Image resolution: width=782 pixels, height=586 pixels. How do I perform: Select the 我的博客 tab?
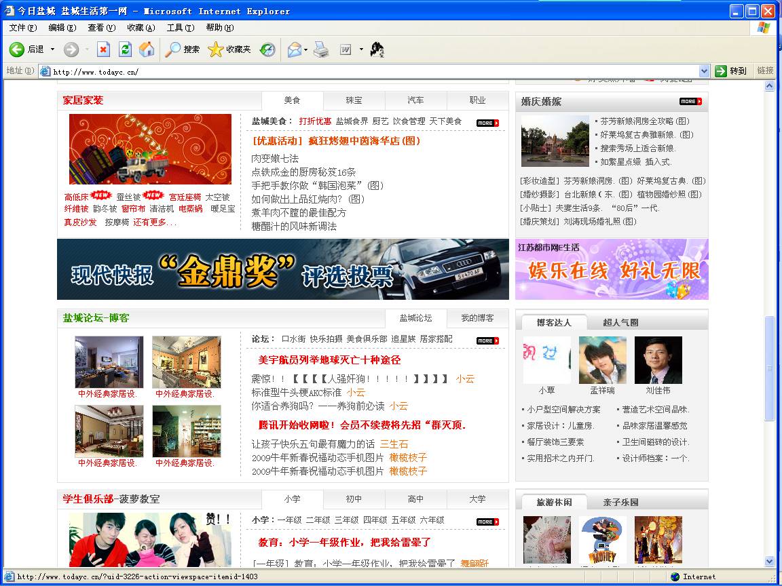point(477,318)
